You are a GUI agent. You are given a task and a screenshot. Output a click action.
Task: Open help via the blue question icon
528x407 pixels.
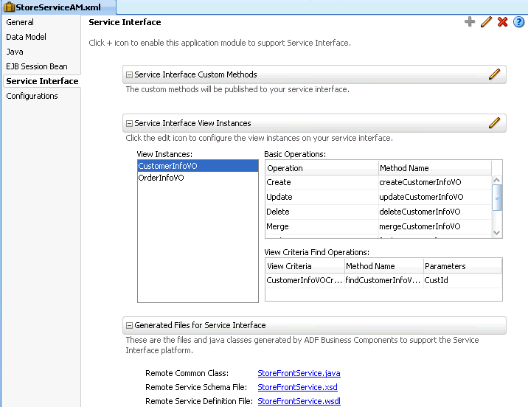[518, 22]
